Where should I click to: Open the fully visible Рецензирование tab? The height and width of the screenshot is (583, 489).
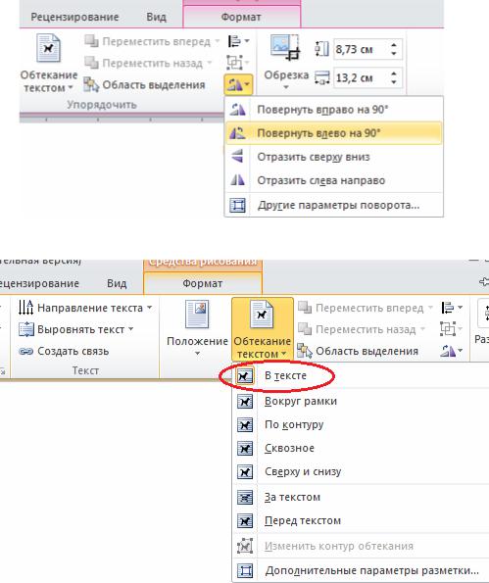pos(74,17)
